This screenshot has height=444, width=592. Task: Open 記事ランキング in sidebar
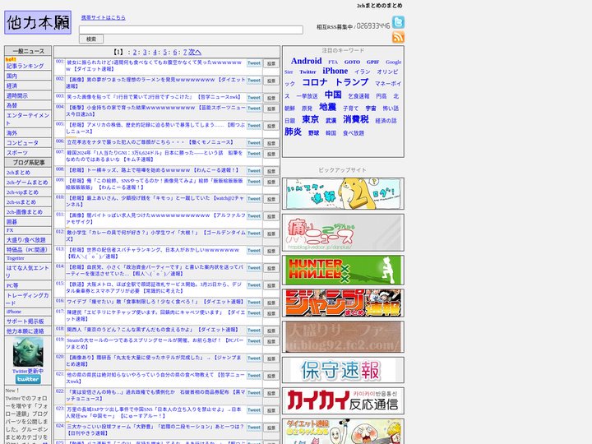click(x=25, y=66)
